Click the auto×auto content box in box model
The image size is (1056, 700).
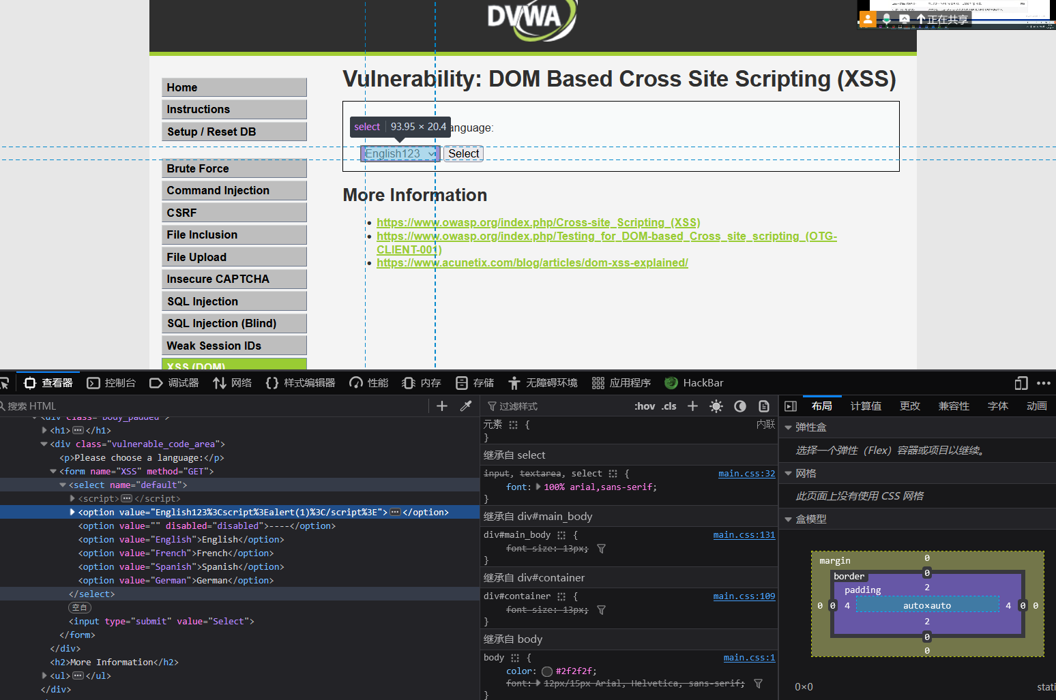pos(927,605)
